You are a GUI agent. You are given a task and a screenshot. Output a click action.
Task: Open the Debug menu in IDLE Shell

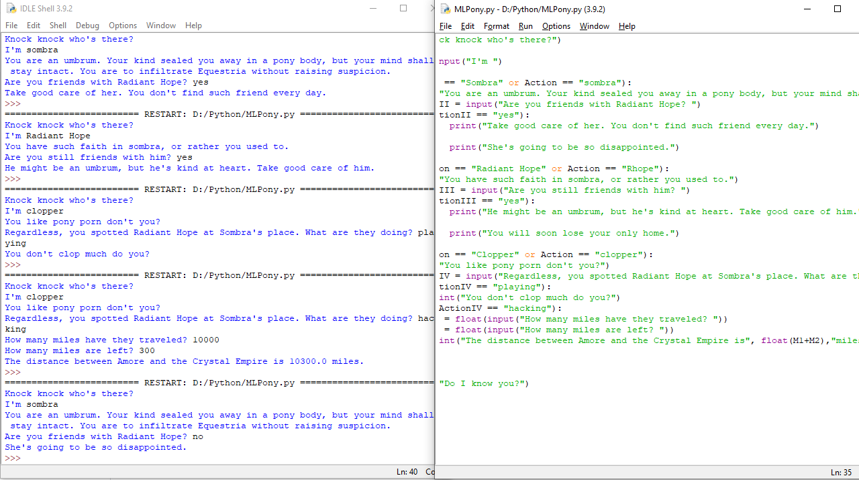87,26
